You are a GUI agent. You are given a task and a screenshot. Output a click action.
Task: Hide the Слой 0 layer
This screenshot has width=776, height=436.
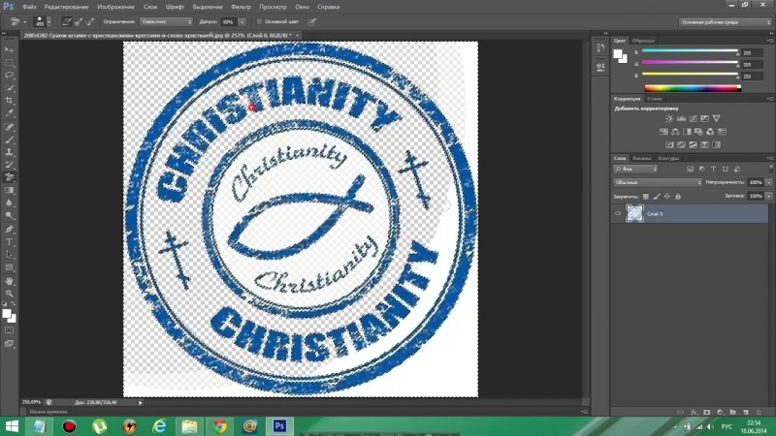618,213
